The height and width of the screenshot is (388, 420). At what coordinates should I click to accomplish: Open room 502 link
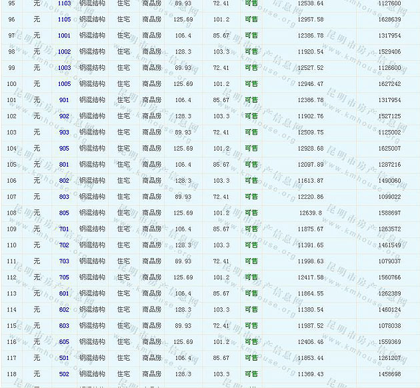pos(64,374)
